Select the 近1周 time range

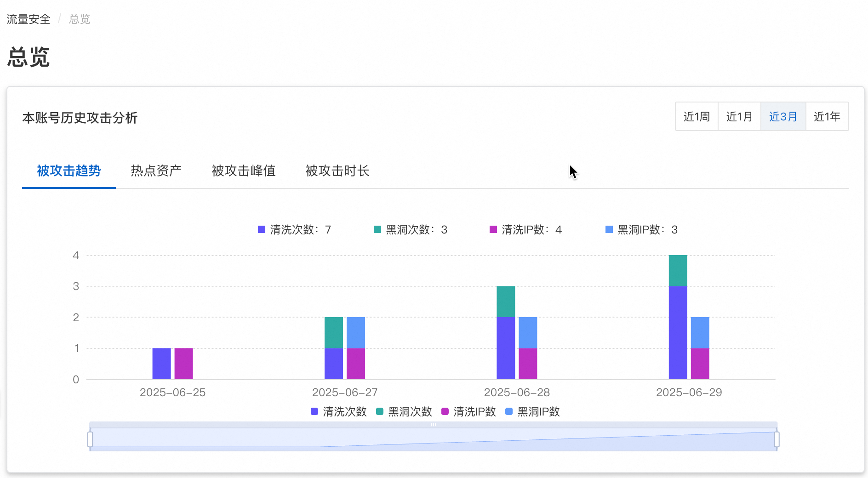[697, 117]
